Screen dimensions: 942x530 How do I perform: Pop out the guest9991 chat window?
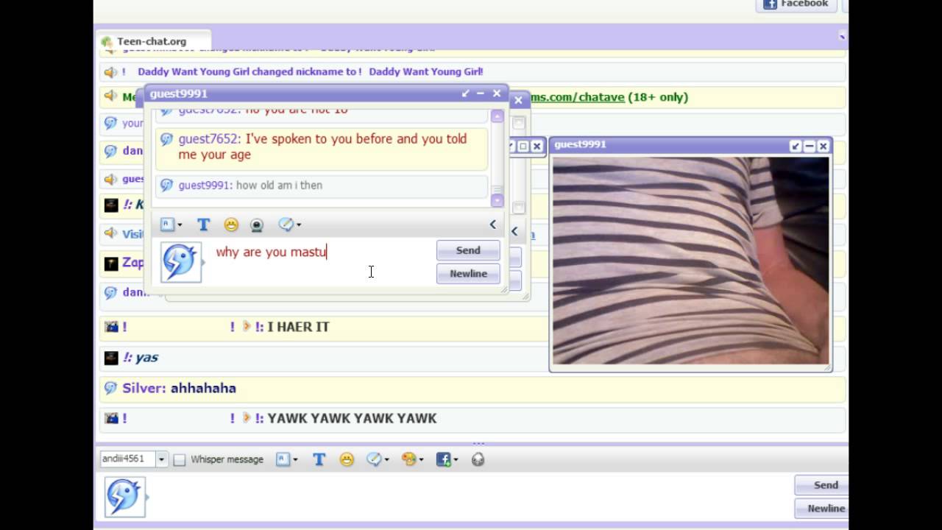pyautogui.click(x=465, y=93)
